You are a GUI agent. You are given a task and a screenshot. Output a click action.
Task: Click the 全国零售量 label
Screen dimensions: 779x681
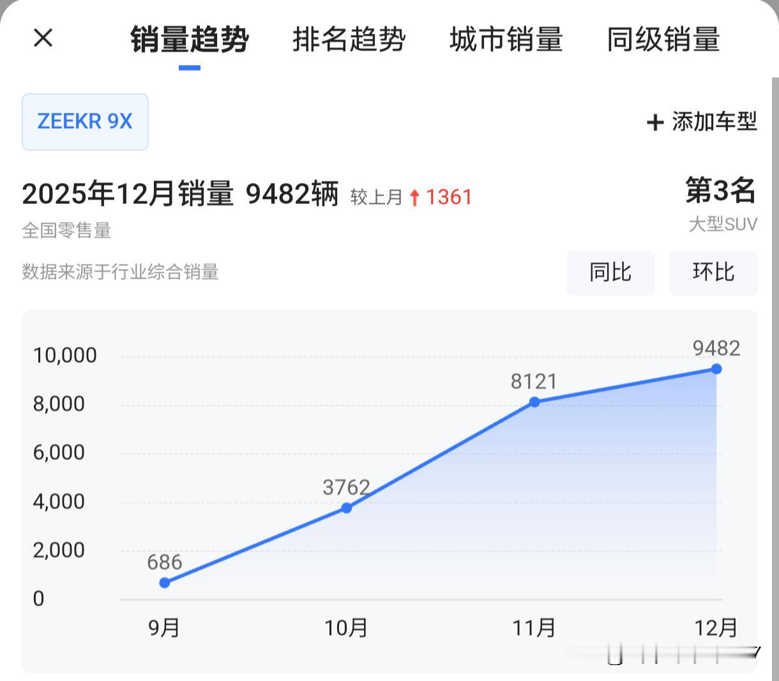[x=67, y=230]
